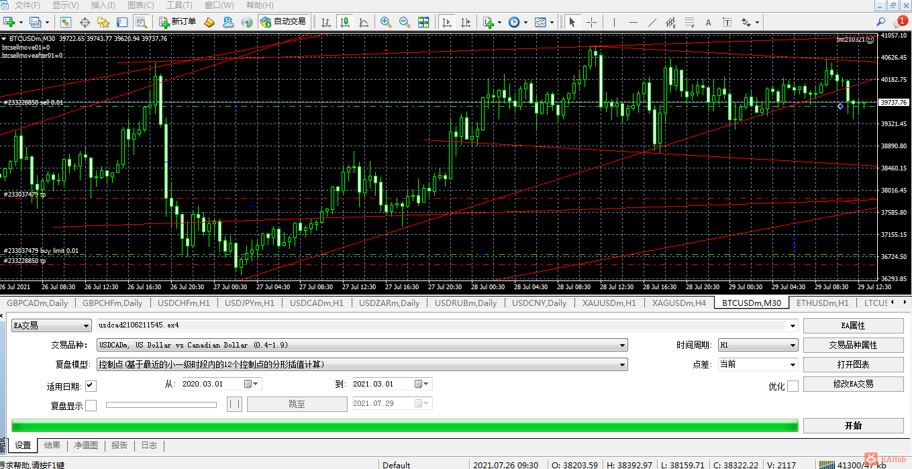This screenshot has width=912, height=469.
Task: Click the 修改EA交易 button
Action: coord(853,384)
